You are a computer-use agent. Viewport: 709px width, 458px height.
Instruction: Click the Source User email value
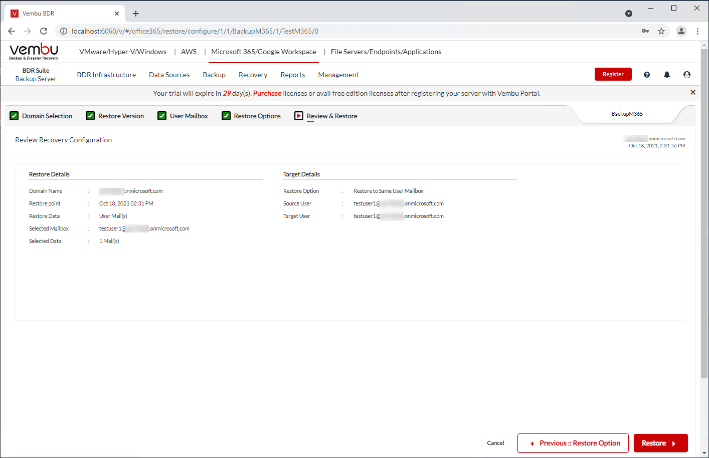click(x=399, y=203)
